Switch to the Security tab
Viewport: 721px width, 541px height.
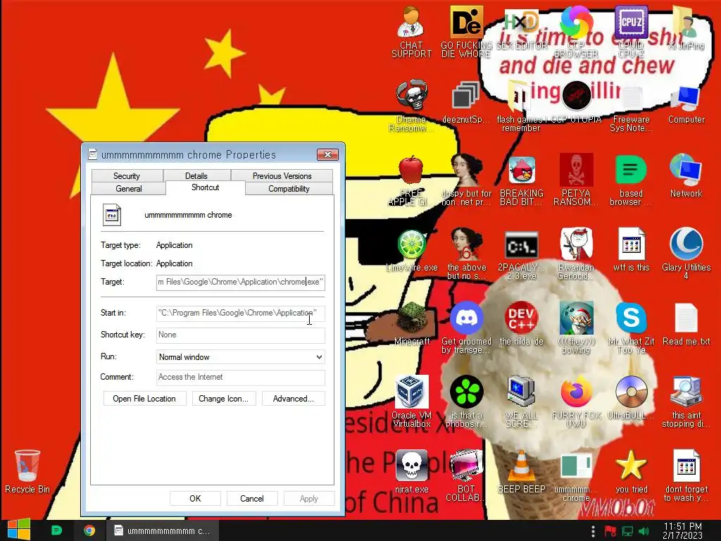(127, 175)
